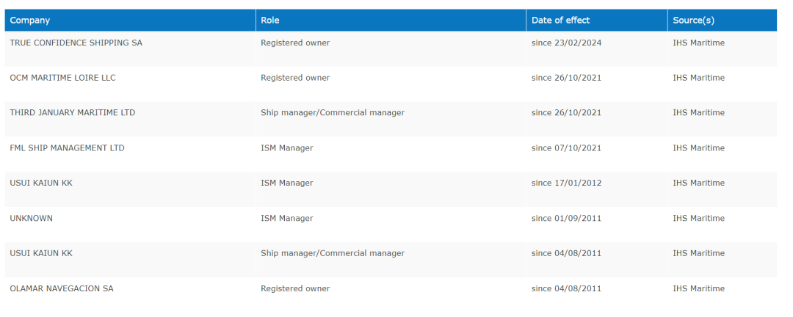Click the date since 07/10/2021
Image resolution: width=793 pixels, height=317 pixels.
(566, 148)
